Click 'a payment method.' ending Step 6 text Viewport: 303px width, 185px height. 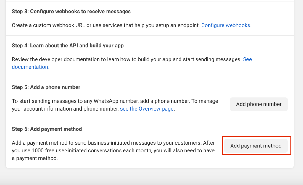[x=35, y=158]
